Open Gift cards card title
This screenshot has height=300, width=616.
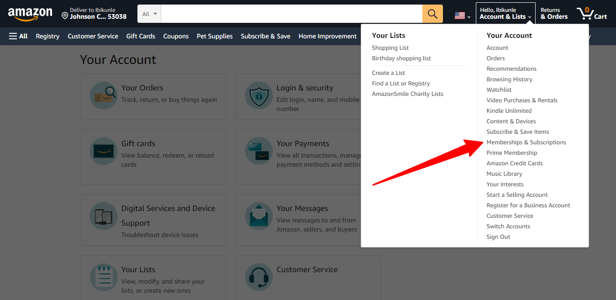(138, 144)
